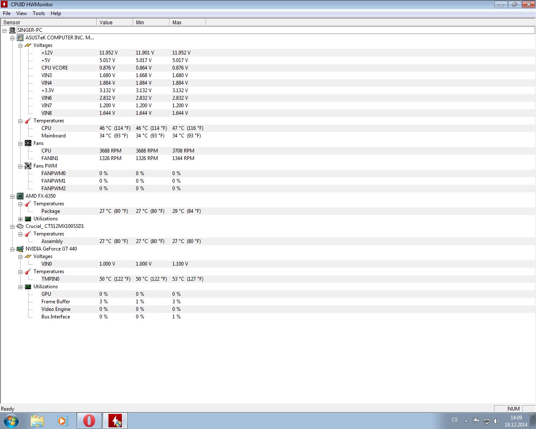Select the Package temperature row
Image resolution: width=536 pixels, height=429 pixels.
point(288,211)
